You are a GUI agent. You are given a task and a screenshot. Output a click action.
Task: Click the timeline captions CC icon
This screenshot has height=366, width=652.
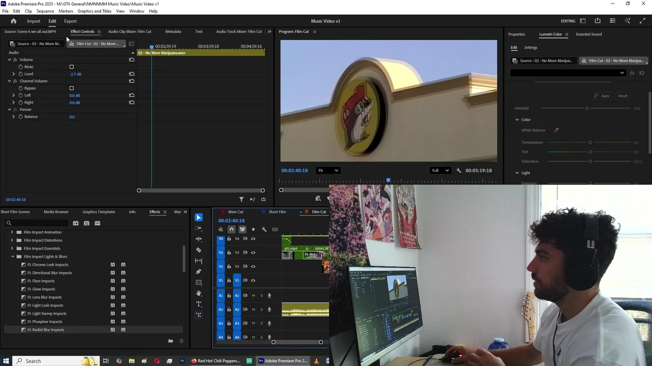275,230
